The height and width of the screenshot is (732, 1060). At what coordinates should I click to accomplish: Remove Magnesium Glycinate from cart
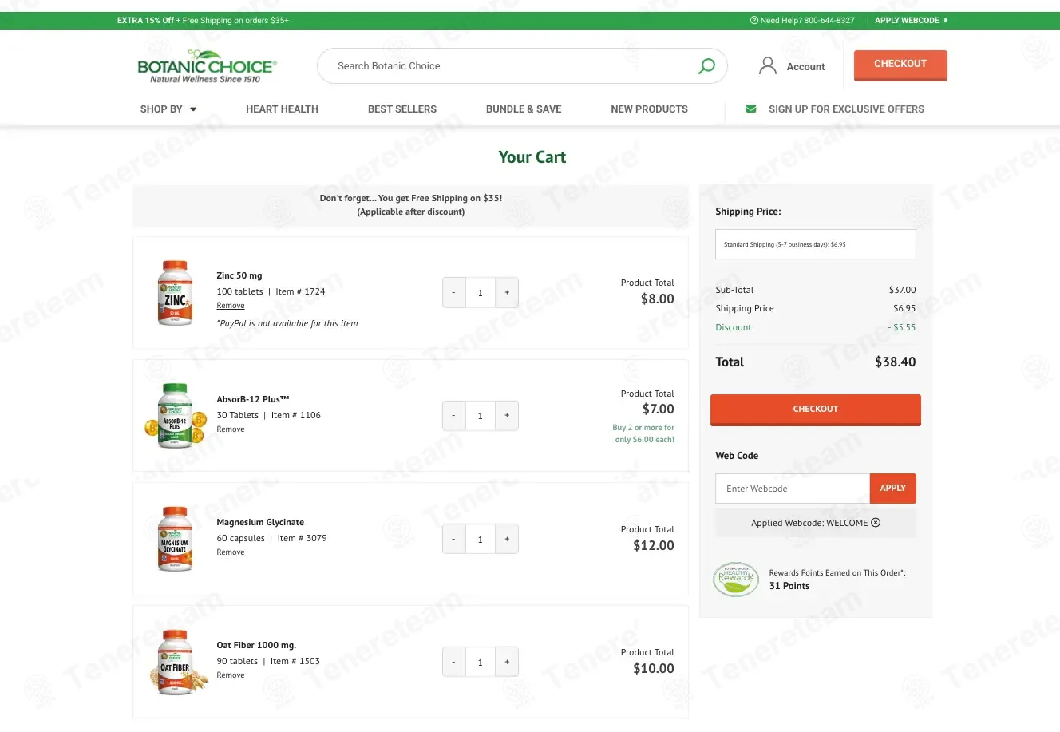pos(231,552)
